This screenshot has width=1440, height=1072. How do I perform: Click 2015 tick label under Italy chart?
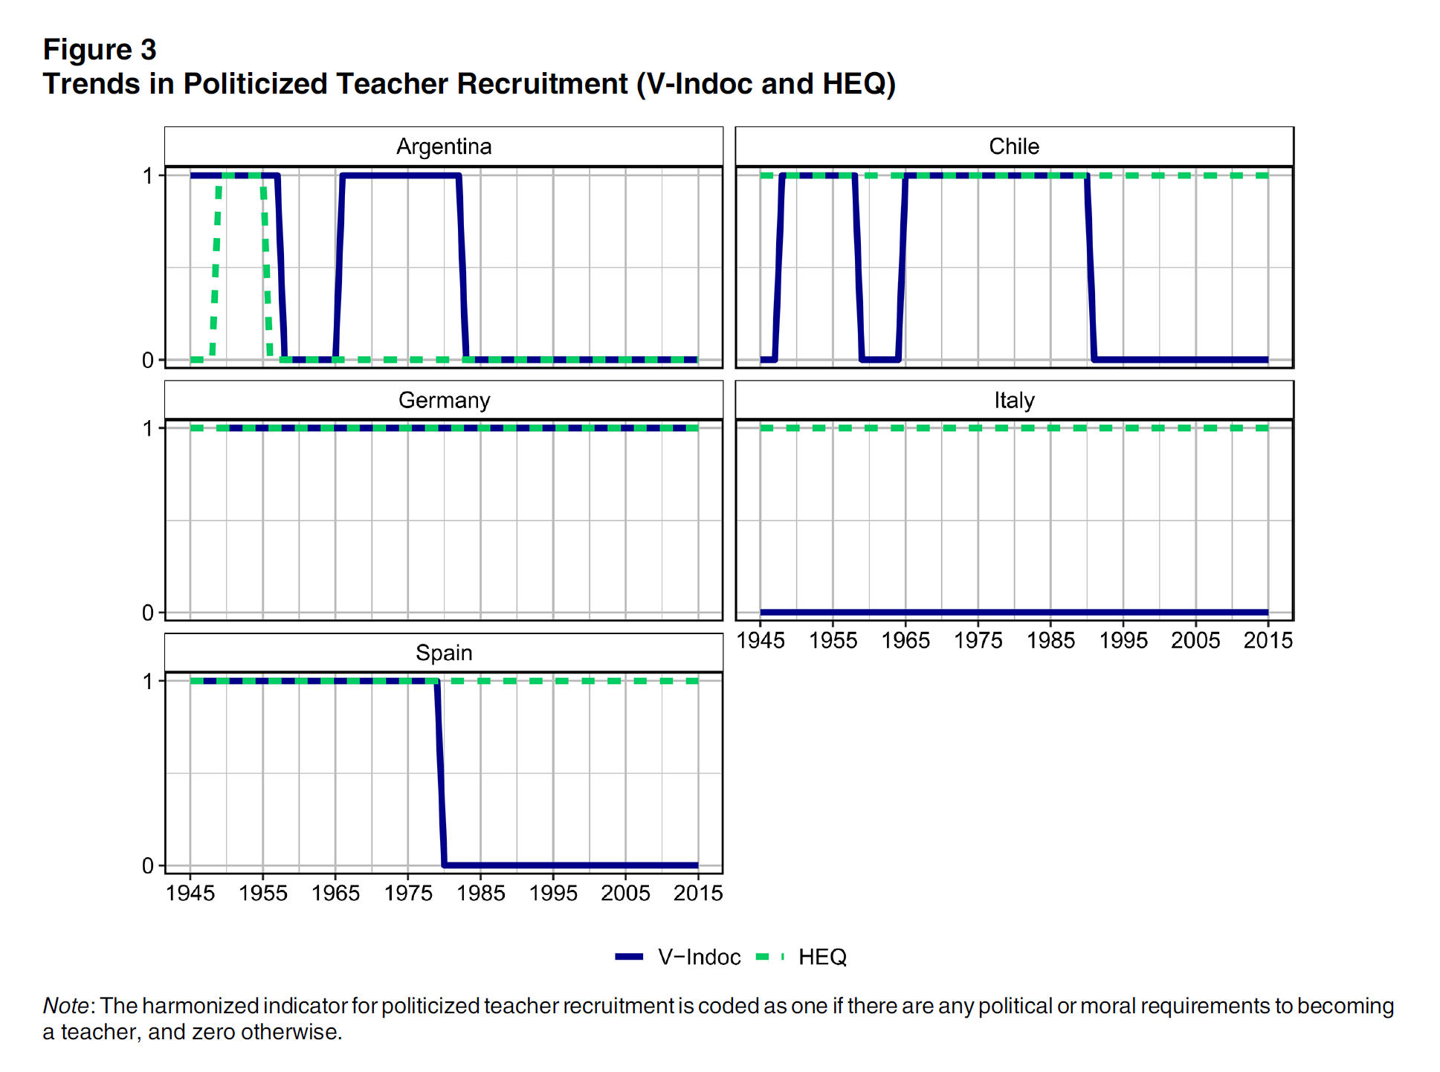click(x=1268, y=640)
